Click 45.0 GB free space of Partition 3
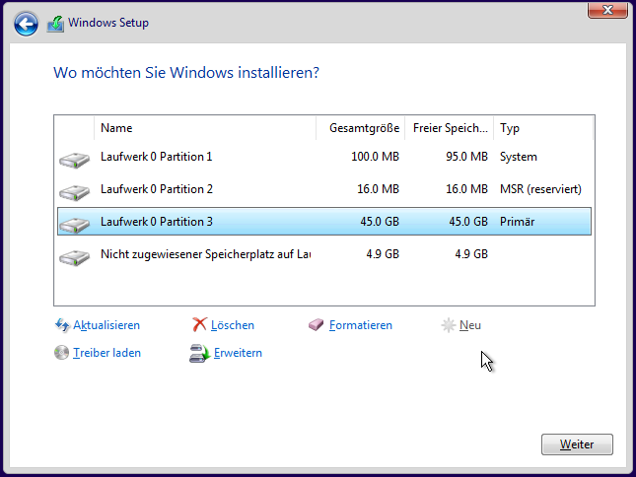This screenshot has height=477, width=636. 468,222
